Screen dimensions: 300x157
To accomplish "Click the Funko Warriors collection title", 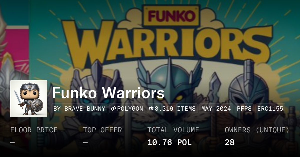I will (x=108, y=93).
